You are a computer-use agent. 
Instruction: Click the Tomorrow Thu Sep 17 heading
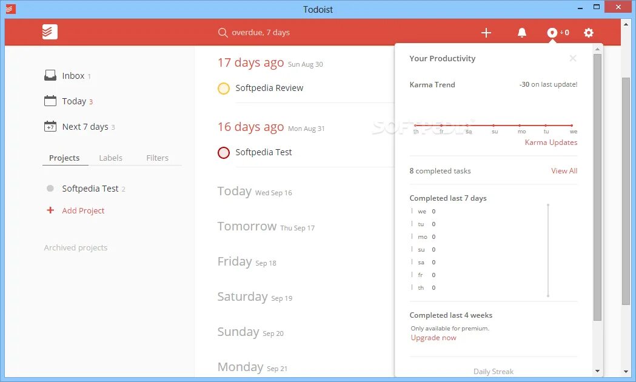click(x=266, y=226)
